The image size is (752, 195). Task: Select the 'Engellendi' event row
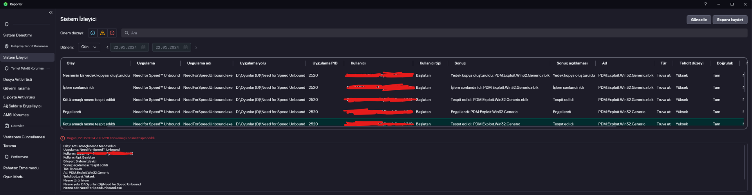402,112
